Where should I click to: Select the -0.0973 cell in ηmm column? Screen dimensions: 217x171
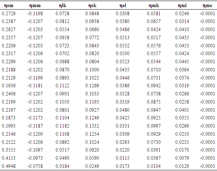[x=36, y=158]
